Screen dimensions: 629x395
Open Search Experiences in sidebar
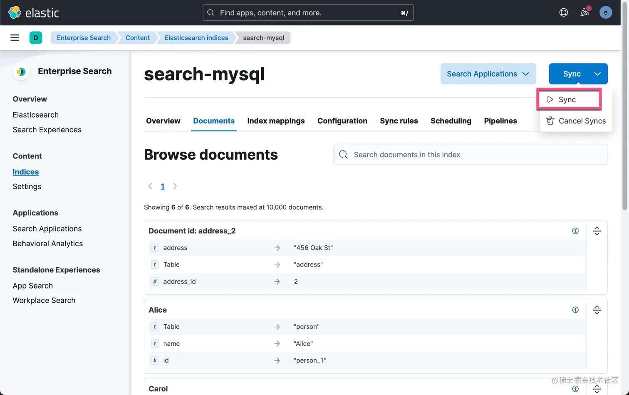pos(47,130)
